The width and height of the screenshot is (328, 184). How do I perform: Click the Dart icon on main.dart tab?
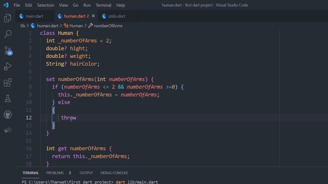coord(21,16)
